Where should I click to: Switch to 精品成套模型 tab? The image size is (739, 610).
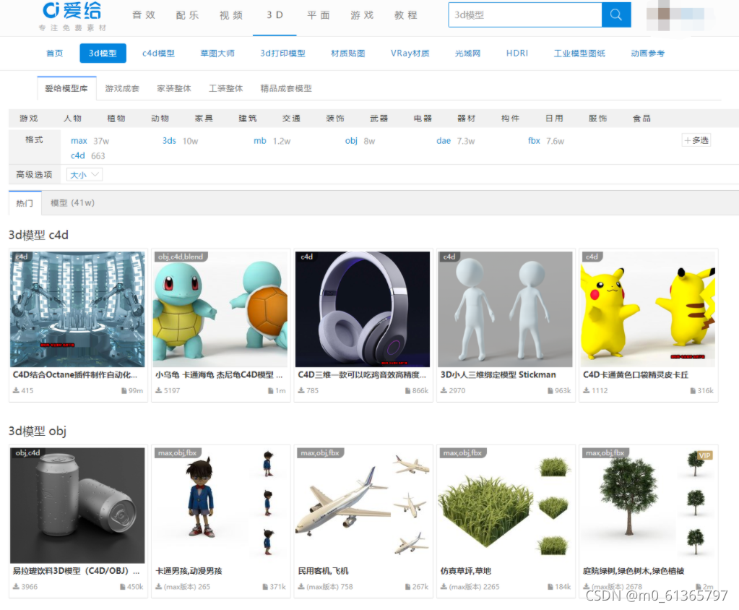point(286,88)
